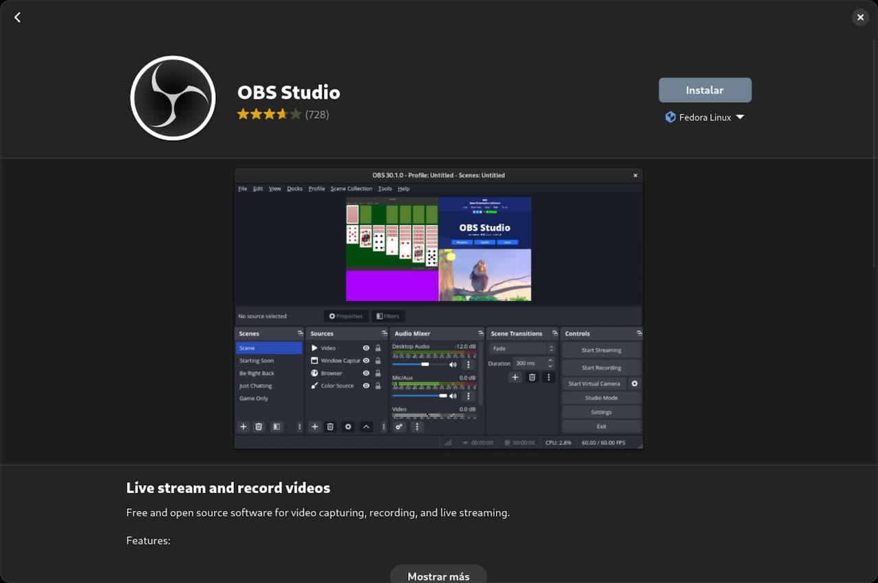Viewport: 878px width, 583px height.
Task: Click the "Features:" text
Action: pyautogui.click(x=148, y=540)
